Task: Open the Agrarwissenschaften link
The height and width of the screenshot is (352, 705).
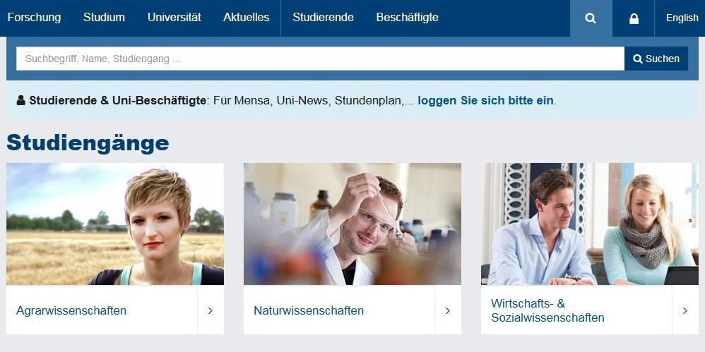Action: pos(71,310)
